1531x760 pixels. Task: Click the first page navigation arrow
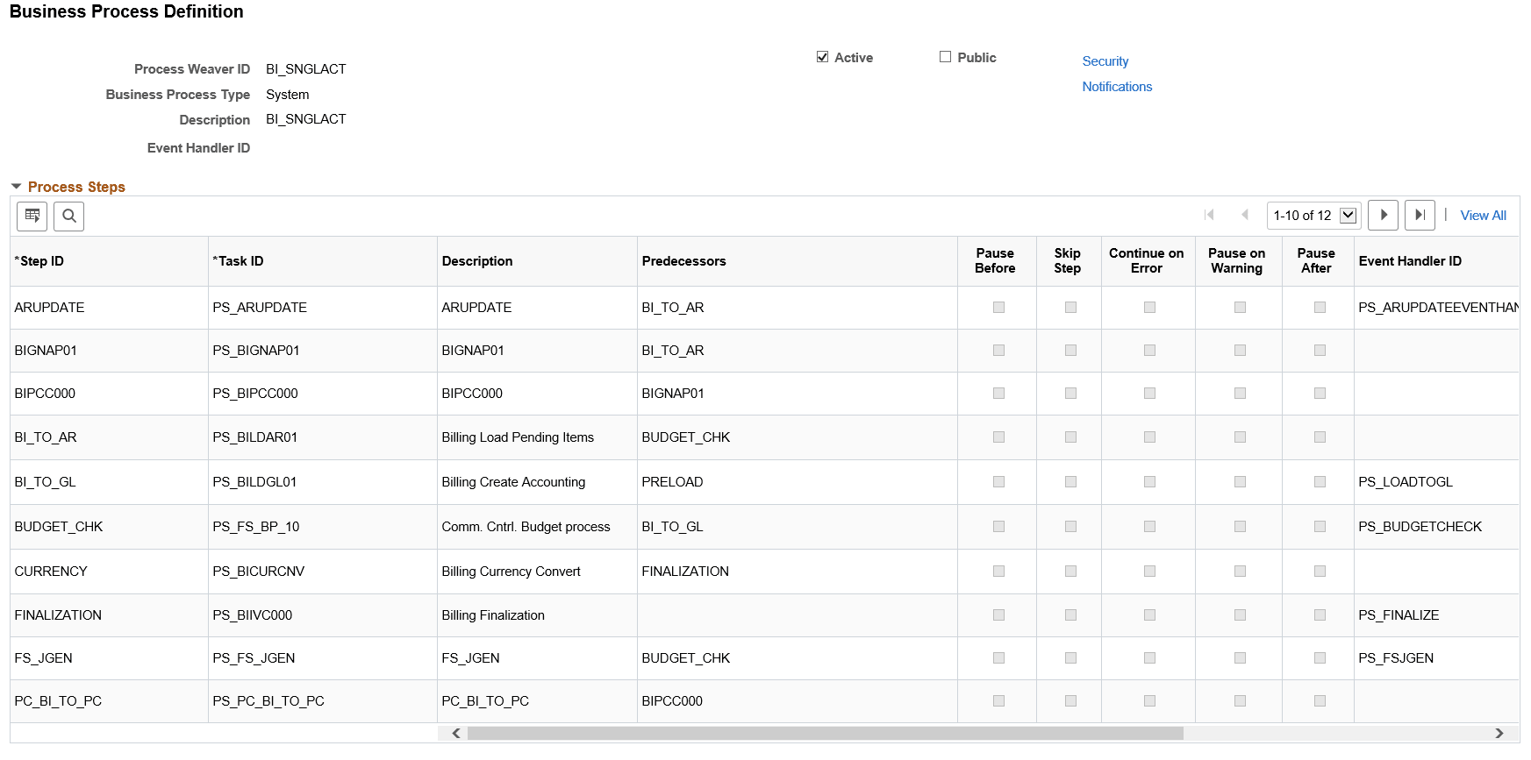pyautogui.click(x=1209, y=215)
